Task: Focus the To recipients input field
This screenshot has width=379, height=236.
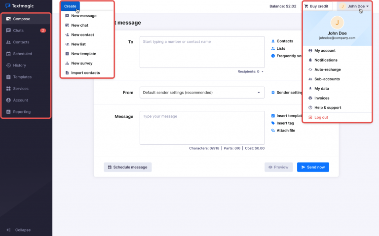Action: click(x=202, y=51)
